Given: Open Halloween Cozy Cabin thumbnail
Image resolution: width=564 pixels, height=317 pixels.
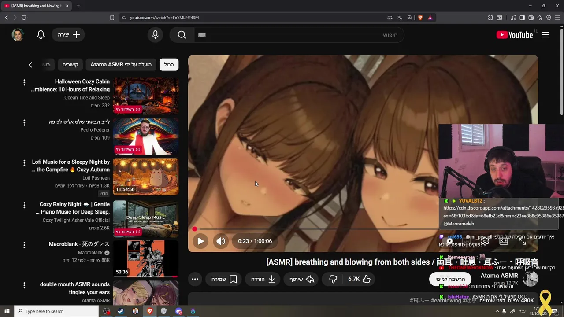Looking at the screenshot, I should click(x=146, y=96).
